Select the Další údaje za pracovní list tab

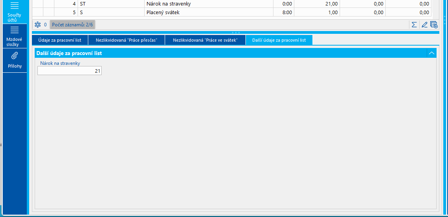tap(279, 40)
